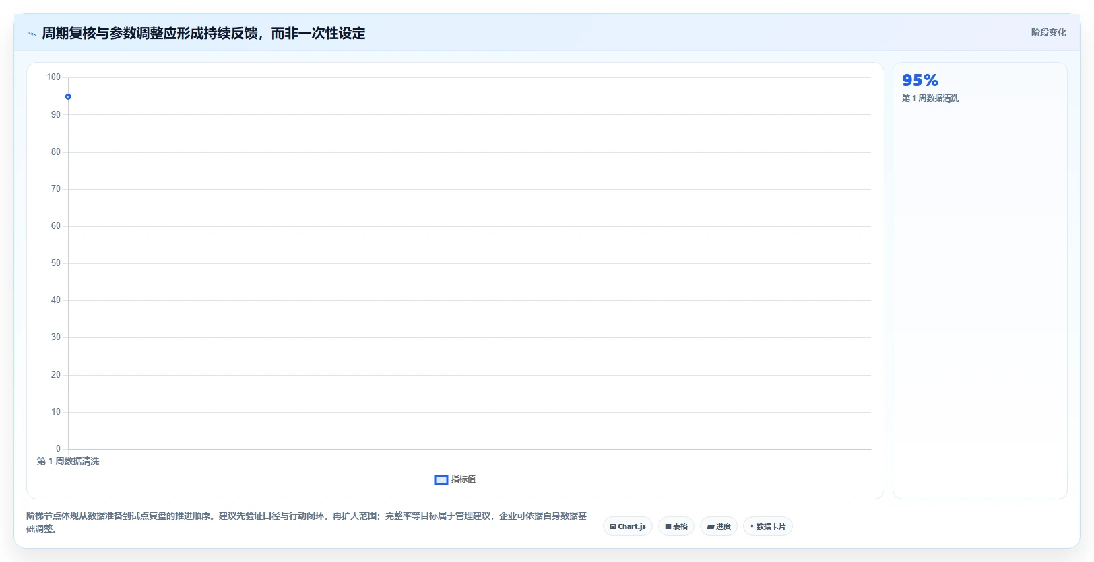Click the y-axis label 40

tap(56, 300)
